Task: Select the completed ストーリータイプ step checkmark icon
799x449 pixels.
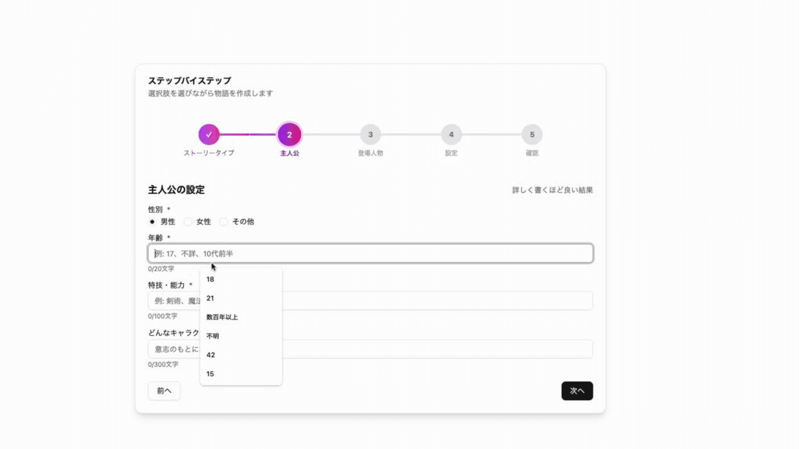Action: point(209,134)
